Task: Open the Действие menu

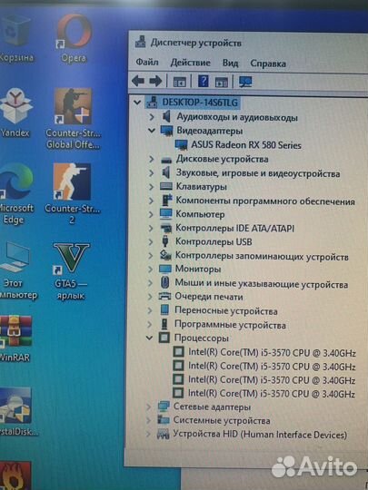Action: click(190, 63)
